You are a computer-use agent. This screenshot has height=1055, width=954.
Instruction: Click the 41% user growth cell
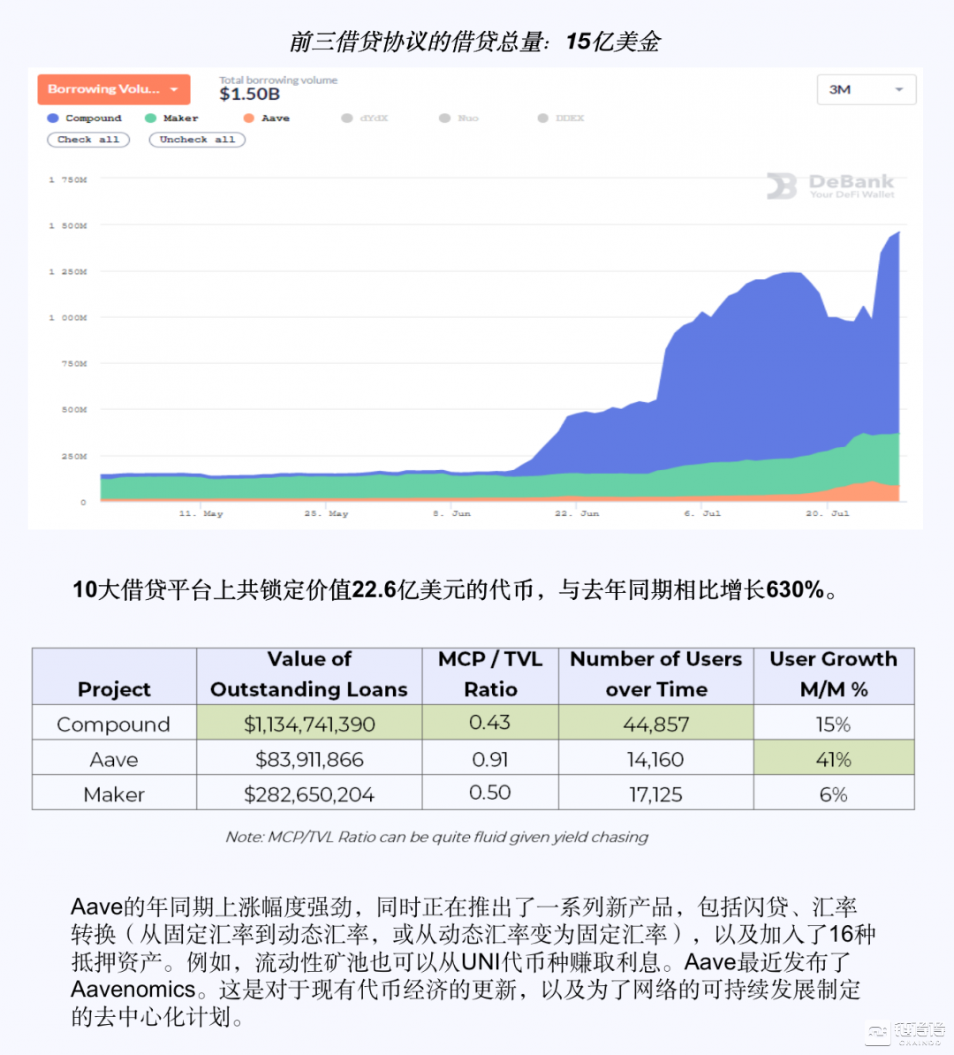point(834,758)
